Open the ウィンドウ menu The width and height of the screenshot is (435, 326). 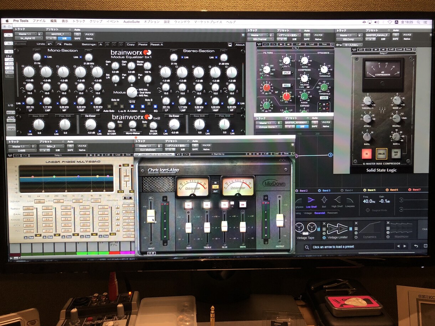pyautogui.click(x=182, y=22)
